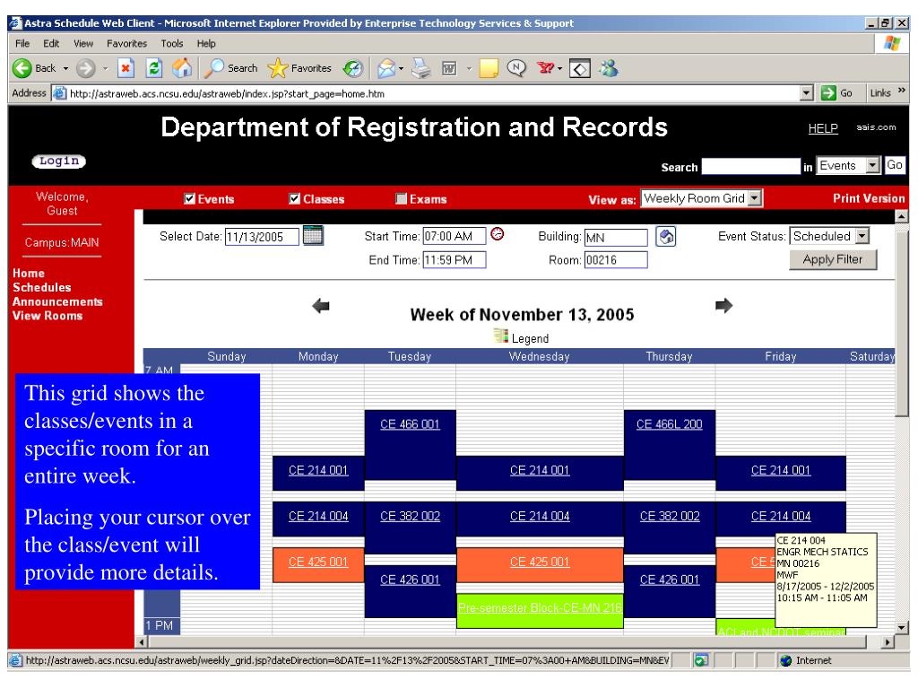Click the clock icon beside Start Time
Screen dimensions: 918x689
pyautogui.click(x=497, y=234)
